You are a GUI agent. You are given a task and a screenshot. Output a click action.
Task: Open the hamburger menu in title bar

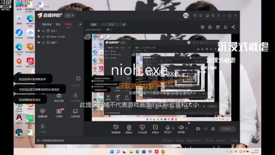point(218,15)
